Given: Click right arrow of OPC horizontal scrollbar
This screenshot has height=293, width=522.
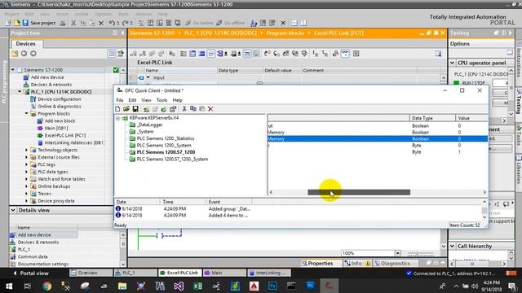Looking at the screenshot, I should [x=484, y=192].
